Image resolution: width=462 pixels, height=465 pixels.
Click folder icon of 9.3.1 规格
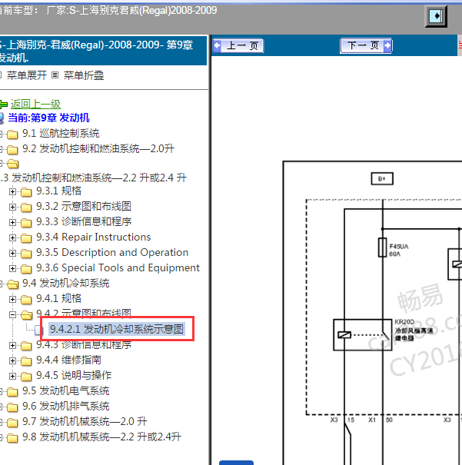(26, 192)
